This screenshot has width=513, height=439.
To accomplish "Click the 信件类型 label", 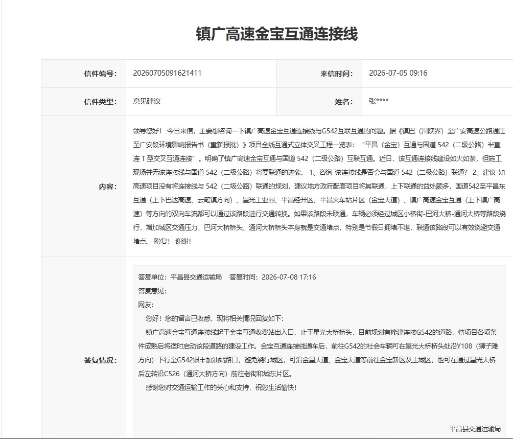I will pos(100,102).
